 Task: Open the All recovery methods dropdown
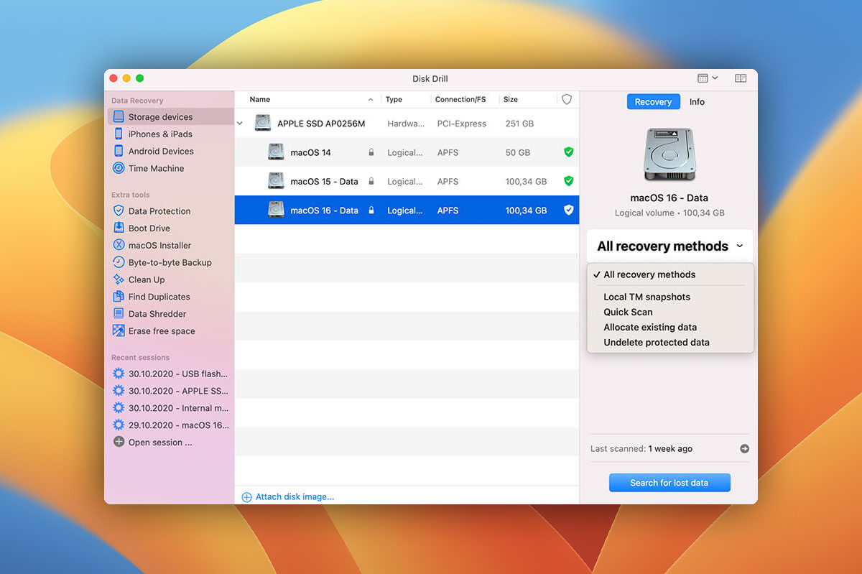pyautogui.click(x=669, y=246)
